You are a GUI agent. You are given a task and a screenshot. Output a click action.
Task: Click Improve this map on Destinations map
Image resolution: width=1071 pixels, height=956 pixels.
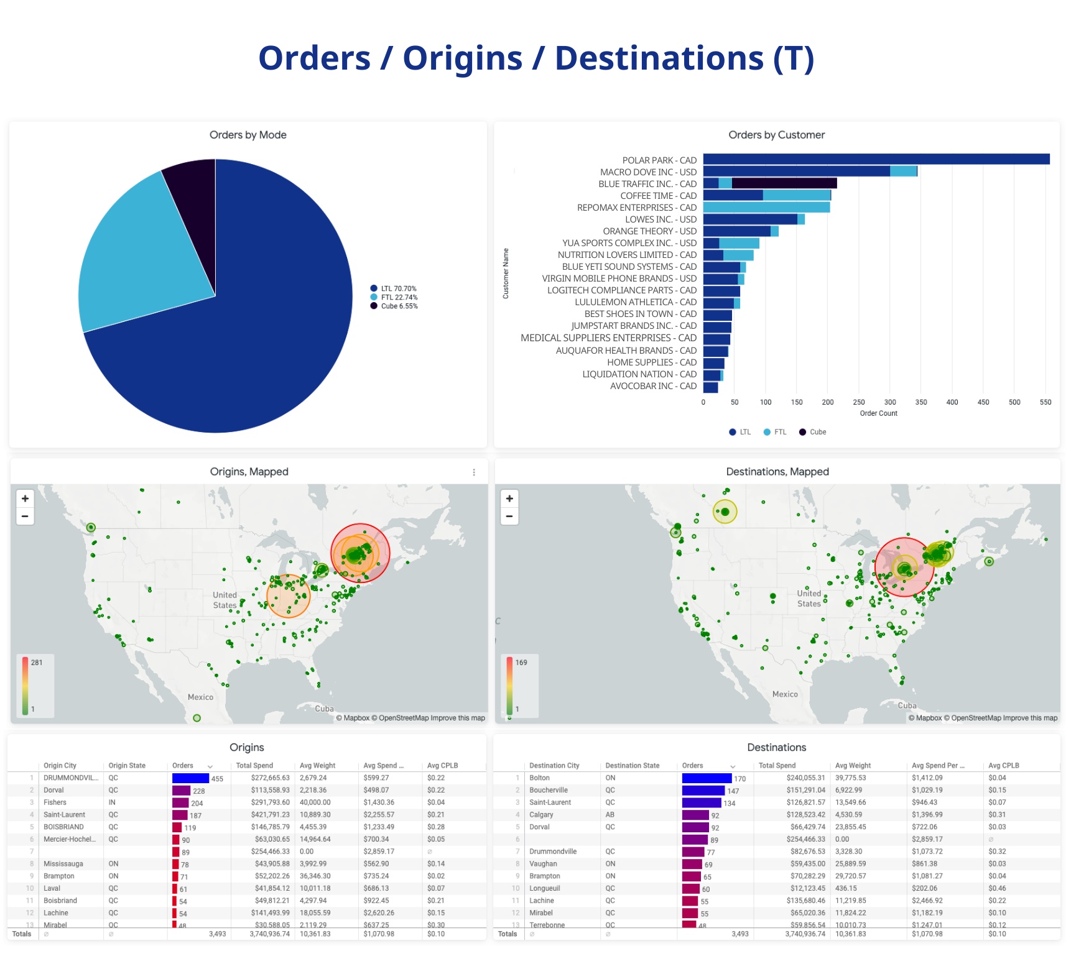1030,718
